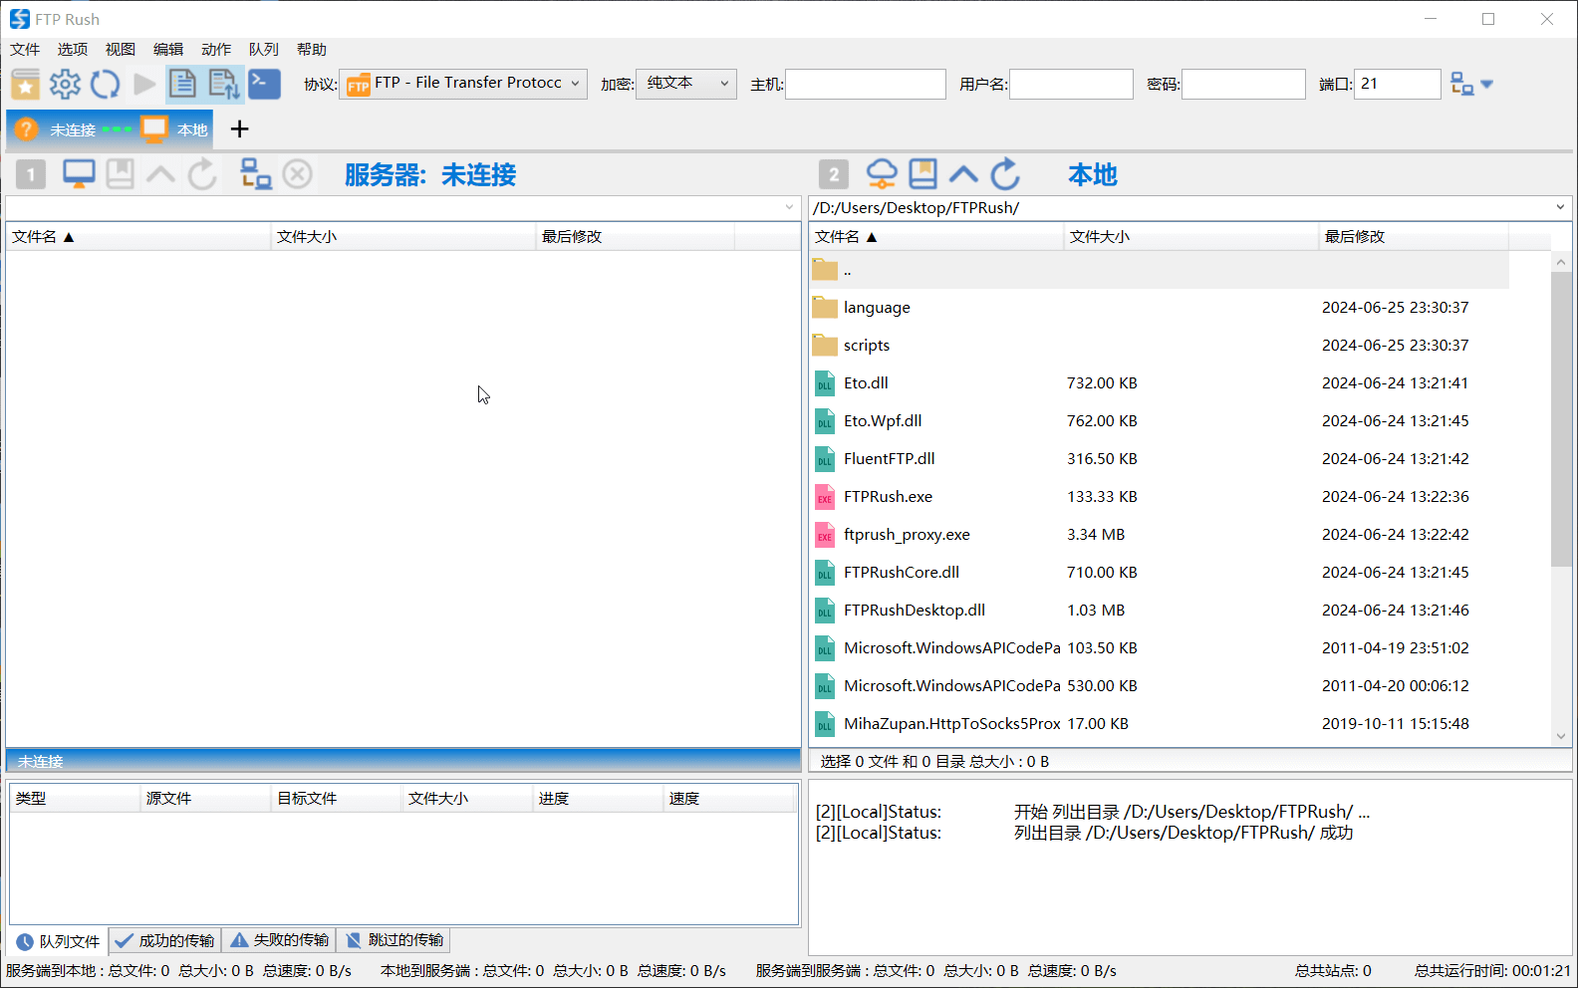This screenshot has width=1578, height=988.
Task: Go up a directory in left pane
Action: pyautogui.click(x=160, y=175)
